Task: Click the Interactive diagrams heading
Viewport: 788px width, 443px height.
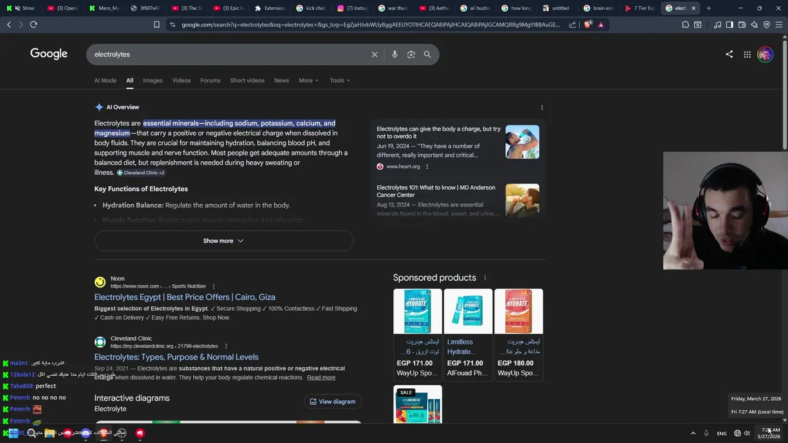Action: (132, 398)
